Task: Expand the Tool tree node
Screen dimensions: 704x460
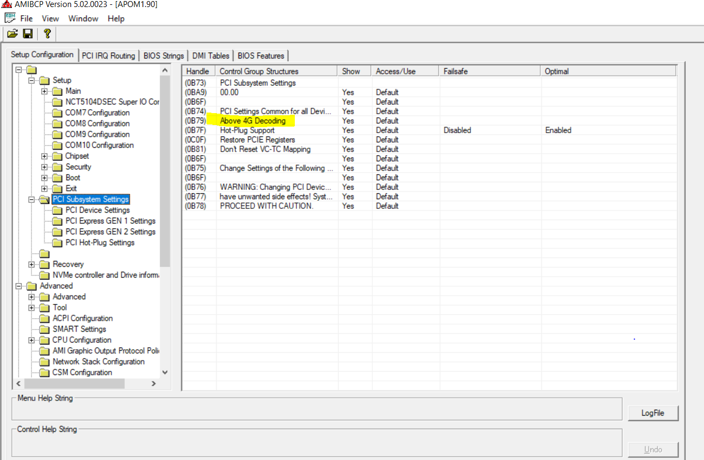Action: (x=31, y=307)
